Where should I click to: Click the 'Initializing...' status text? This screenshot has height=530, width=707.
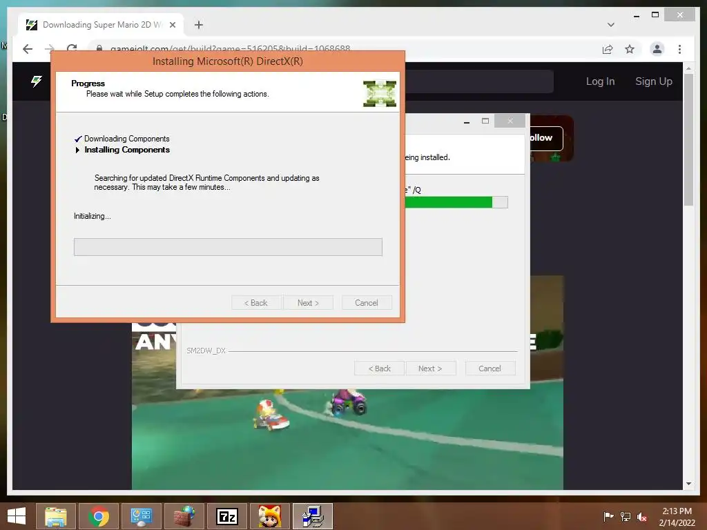[x=93, y=216]
